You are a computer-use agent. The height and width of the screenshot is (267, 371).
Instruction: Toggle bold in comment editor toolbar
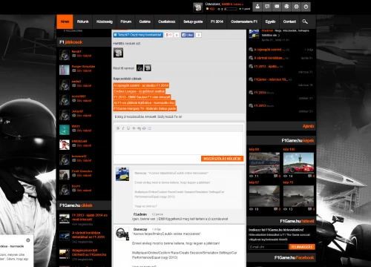(118, 128)
